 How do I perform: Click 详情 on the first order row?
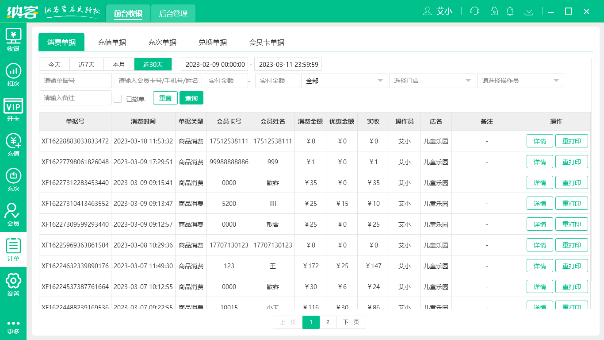click(539, 141)
